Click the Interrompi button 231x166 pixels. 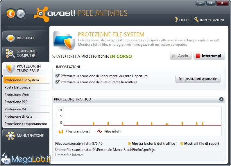[x=209, y=56]
